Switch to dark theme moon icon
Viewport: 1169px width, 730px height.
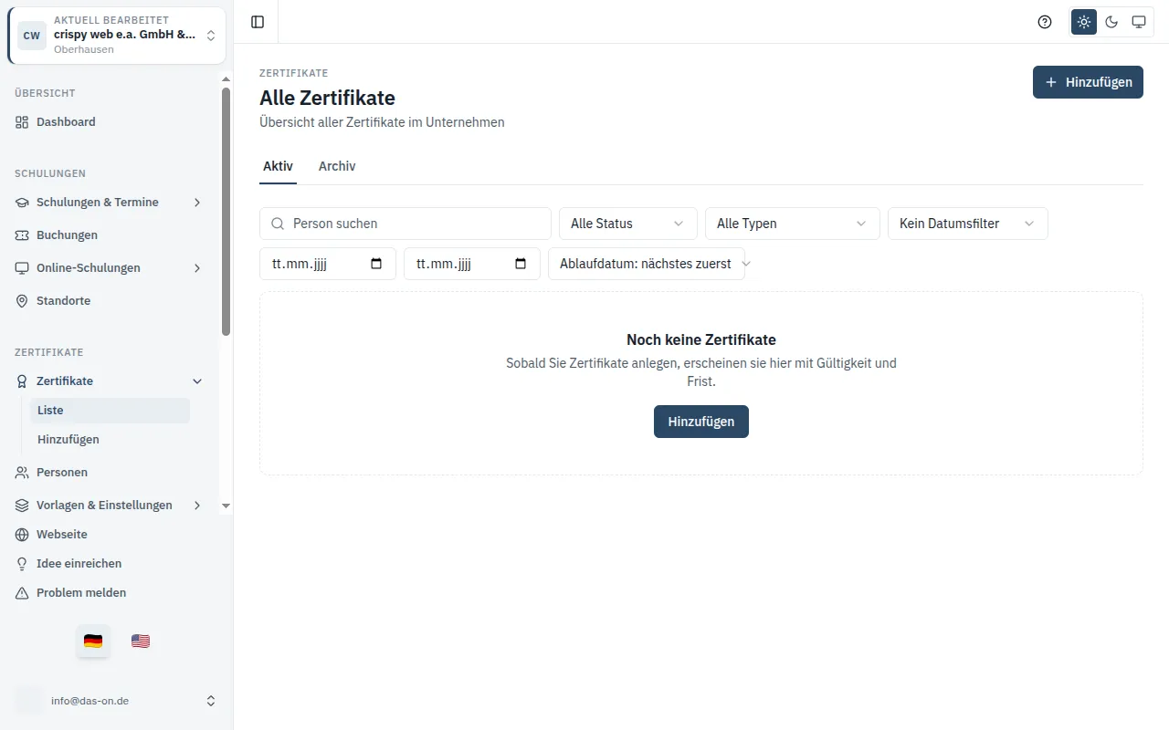(1111, 22)
